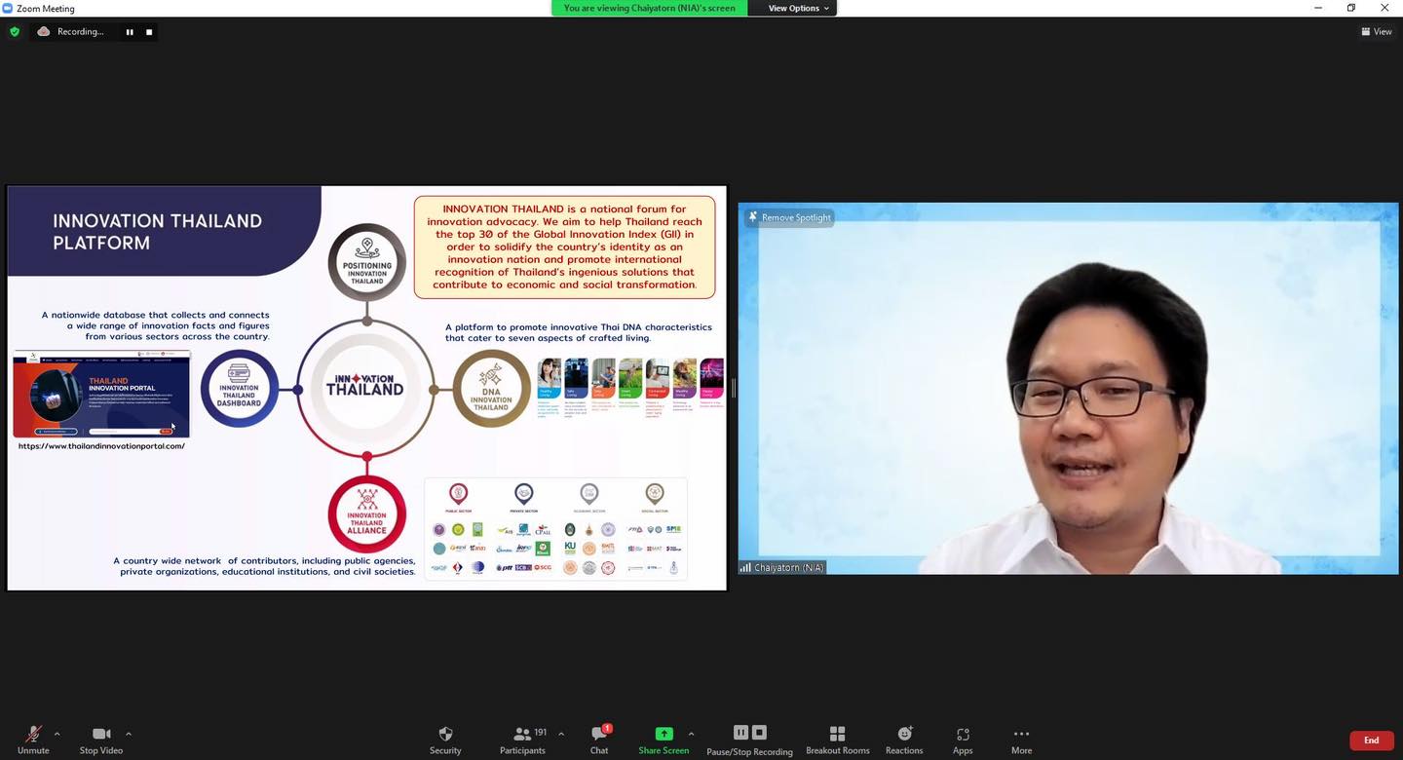Image resolution: width=1403 pixels, height=760 pixels.
Task: Remove Spotlight from Chaiyatorn's video
Action: click(x=790, y=217)
